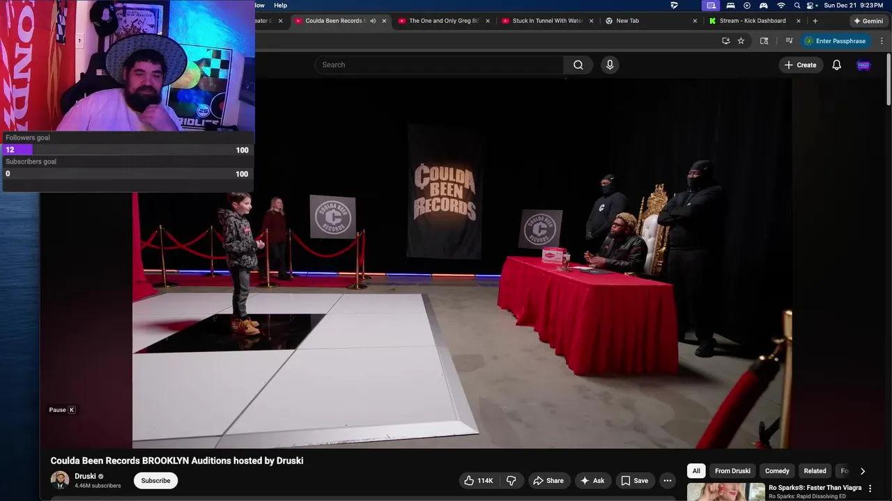Close The One and Only Greg tab

pos(488,21)
